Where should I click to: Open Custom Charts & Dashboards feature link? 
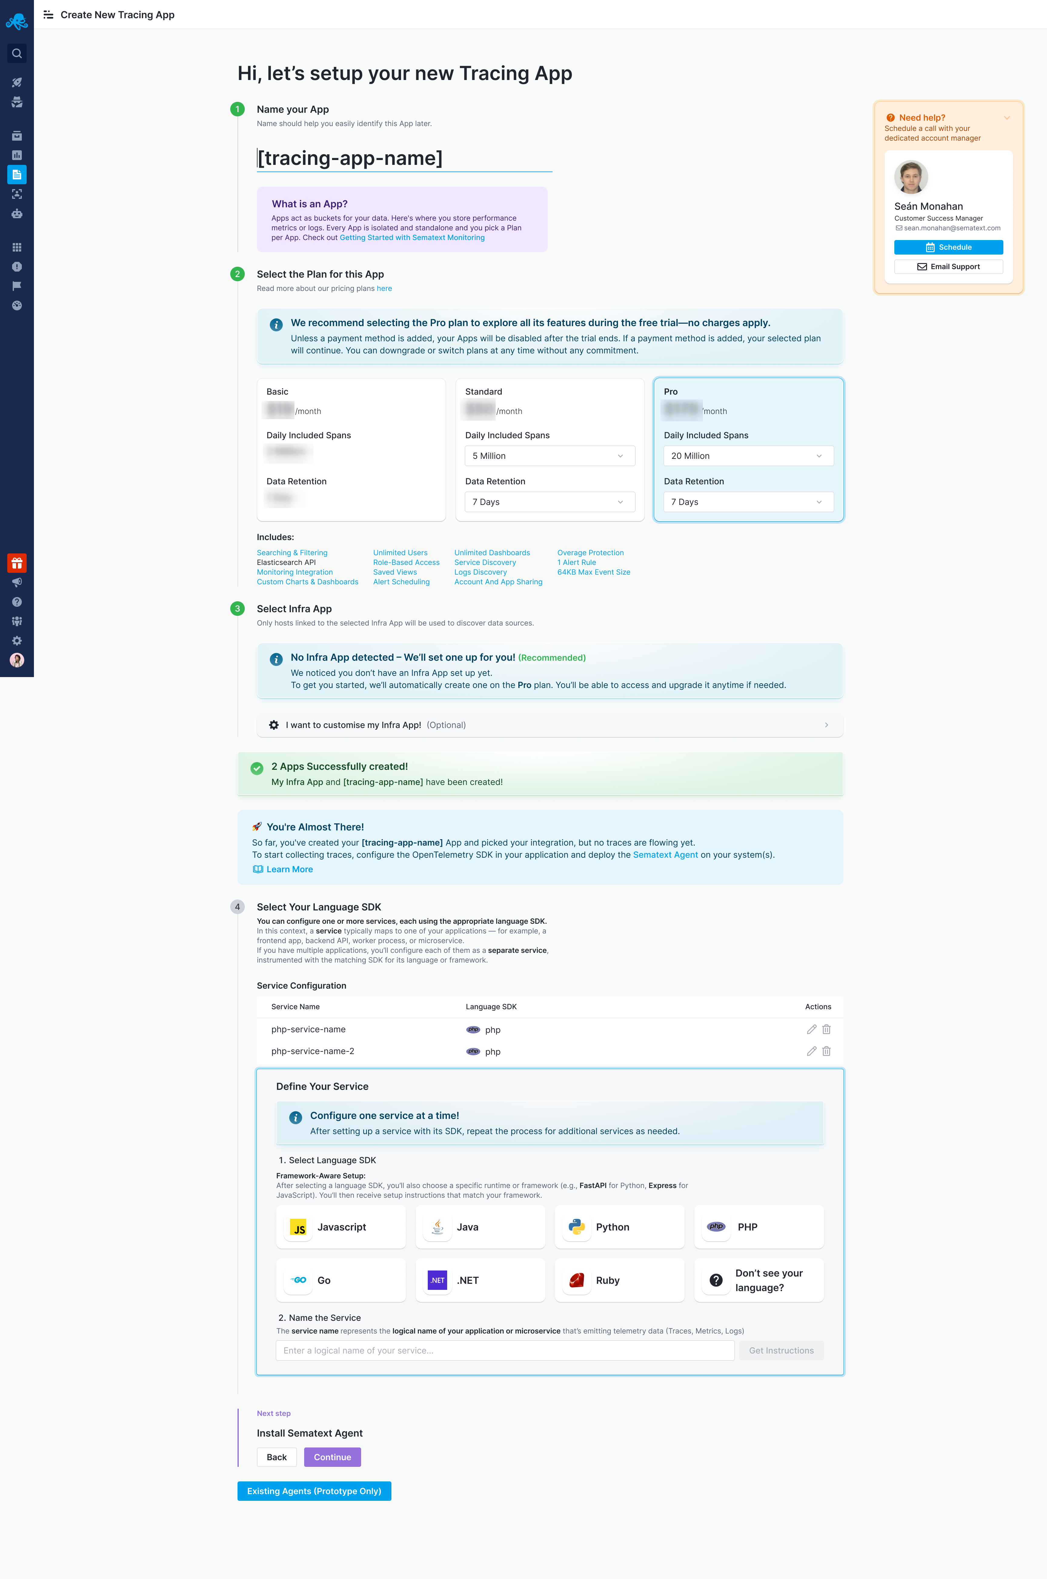(x=307, y=582)
